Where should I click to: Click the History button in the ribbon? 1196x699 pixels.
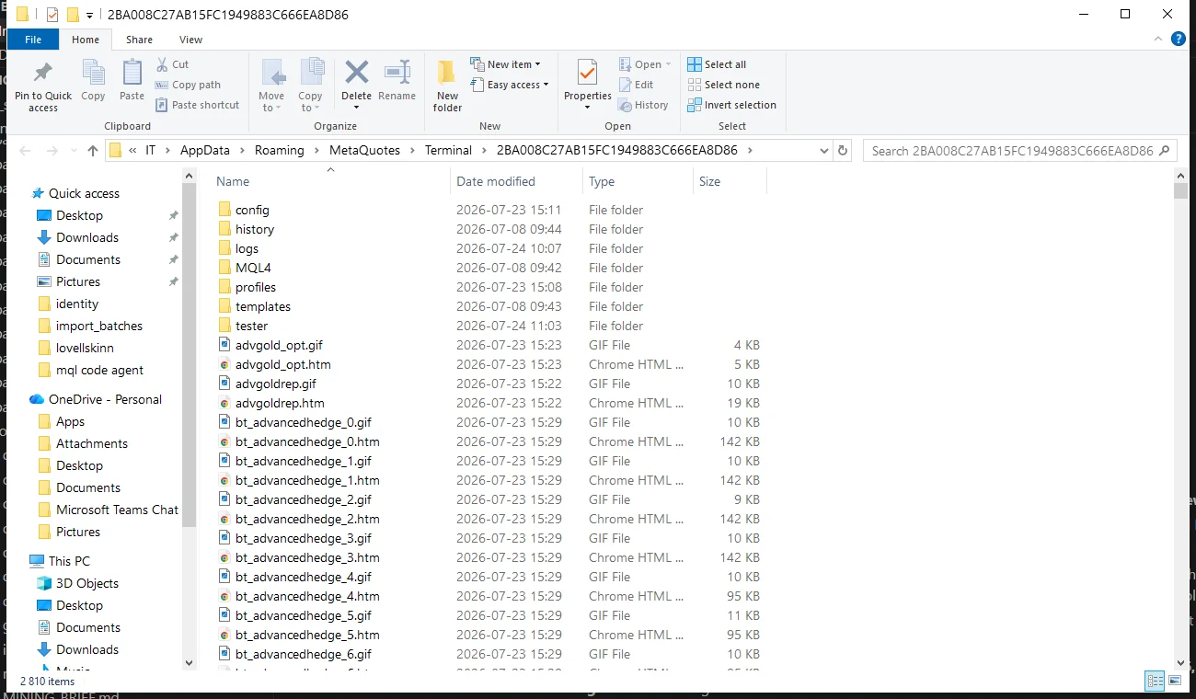click(643, 105)
